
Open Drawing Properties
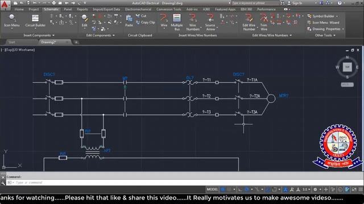pyautogui.click(x=324, y=29)
